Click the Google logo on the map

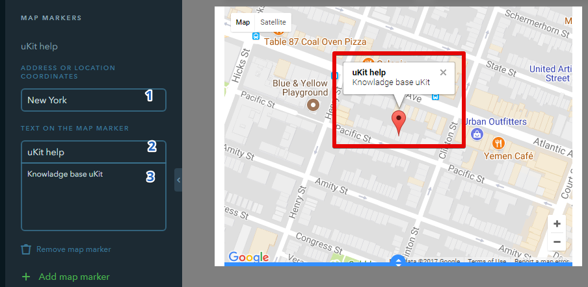(248, 257)
